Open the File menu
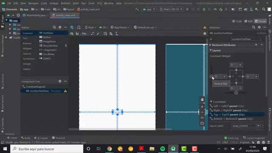The height and width of the screenshot is (153, 272). click(x=9, y=3)
